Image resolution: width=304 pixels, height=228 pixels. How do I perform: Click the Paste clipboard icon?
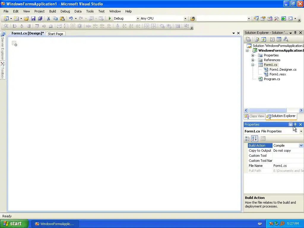[62, 18]
